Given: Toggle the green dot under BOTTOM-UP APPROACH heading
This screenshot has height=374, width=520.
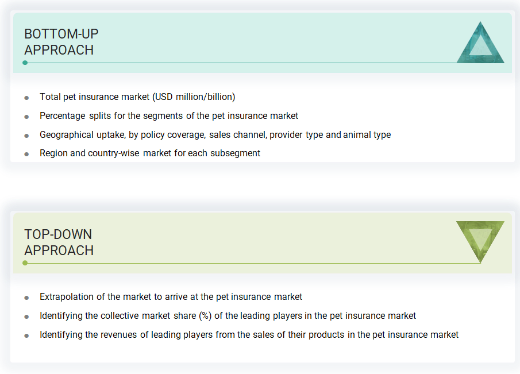Looking at the screenshot, I should pos(25,63).
